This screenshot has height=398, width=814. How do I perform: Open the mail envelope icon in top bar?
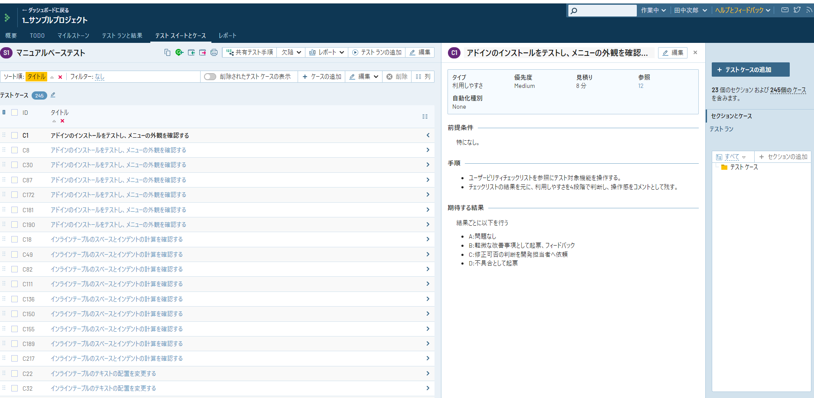pos(785,10)
